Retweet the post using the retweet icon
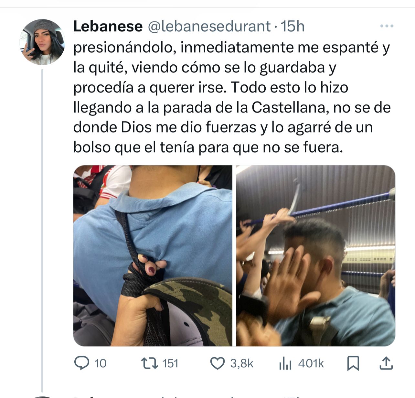415x398 pixels. pos(150,363)
